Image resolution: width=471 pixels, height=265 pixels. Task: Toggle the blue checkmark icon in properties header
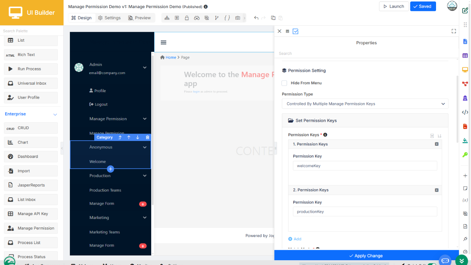295,31
